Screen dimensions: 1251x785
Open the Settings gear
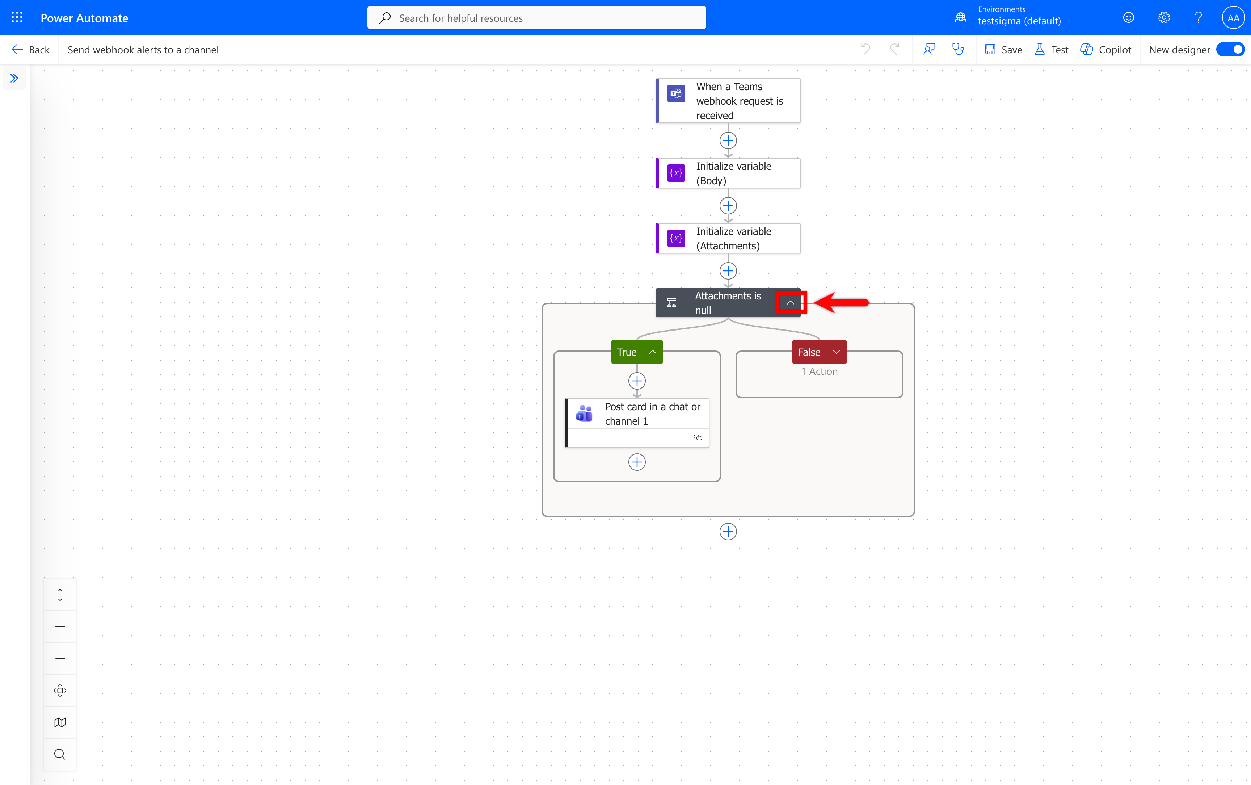[1163, 18]
